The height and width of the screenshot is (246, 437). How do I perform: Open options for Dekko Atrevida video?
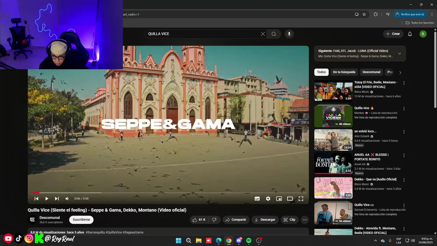tap(404, 229)
